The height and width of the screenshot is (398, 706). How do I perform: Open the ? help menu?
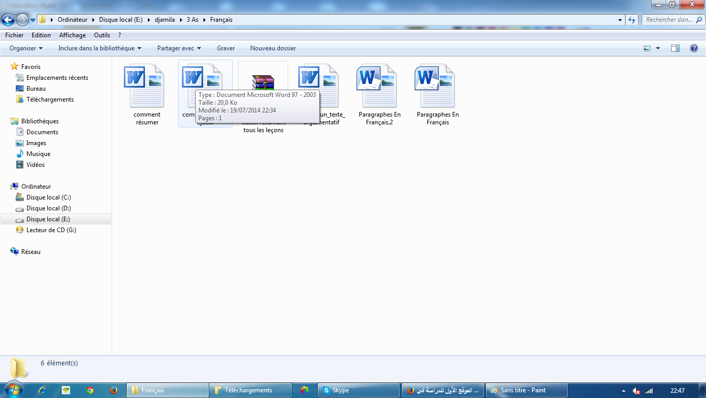click(x=120, y=35)
